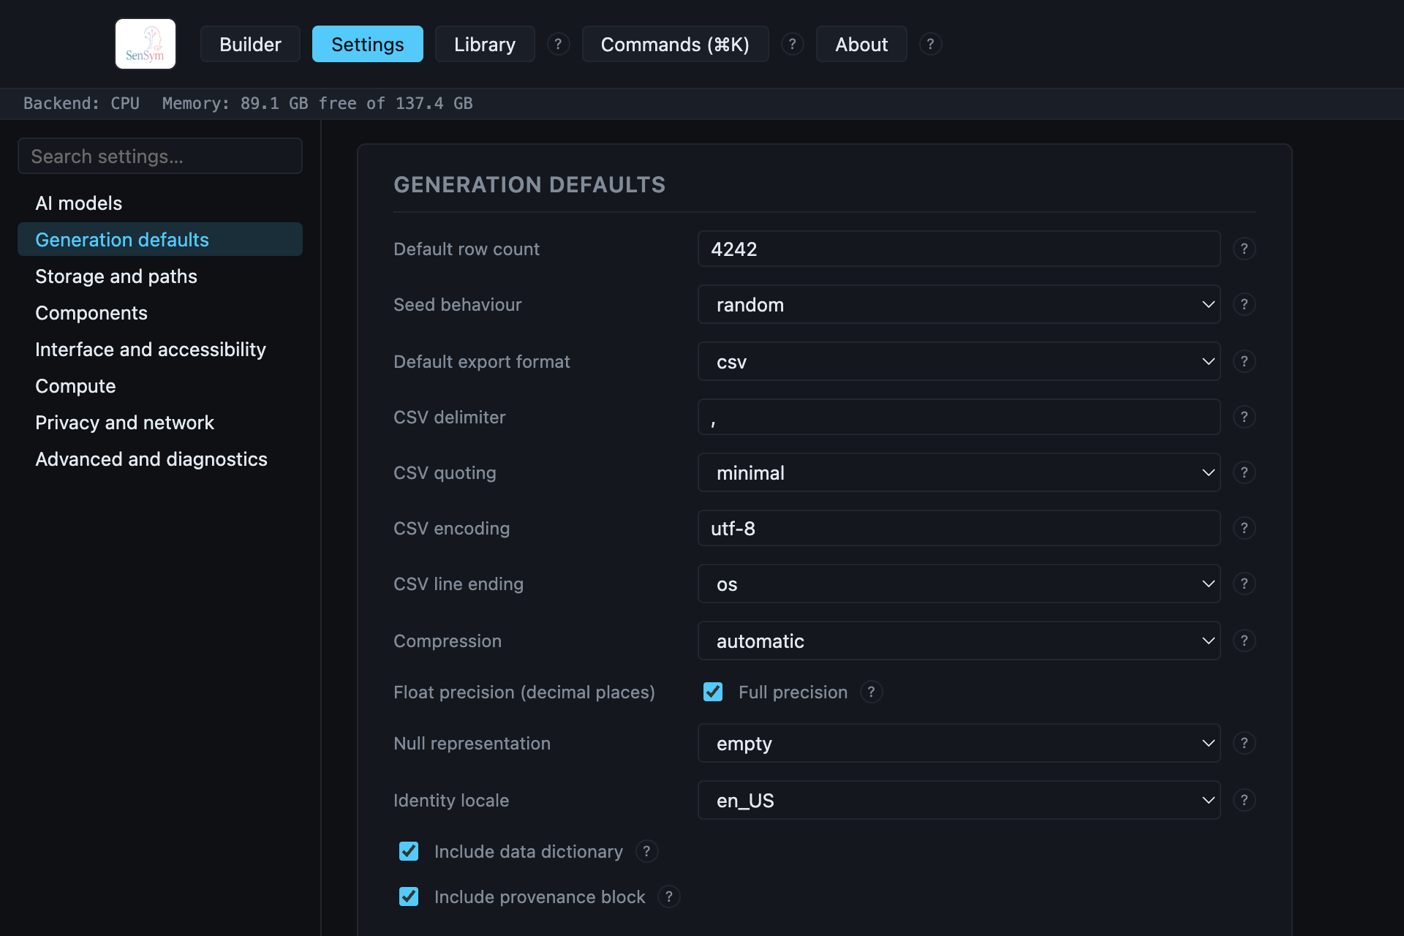The width and height of the screenshot is (1404, 936).
Task: Open the CSV quoting dropdown
Action: coord(959,472)
